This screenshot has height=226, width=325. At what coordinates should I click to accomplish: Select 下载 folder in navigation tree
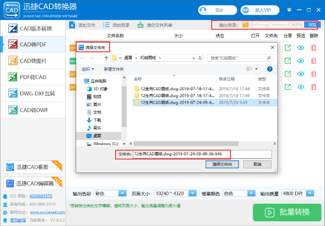[x=94, y=120]
